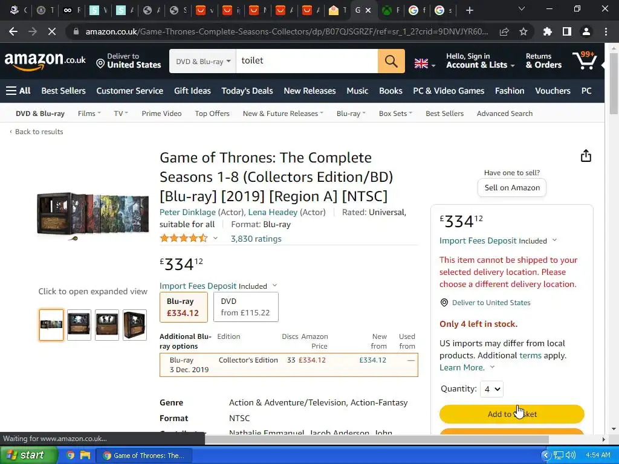Click Learn More about US imports
The image size is (619, 464).
tap(462, 367)
